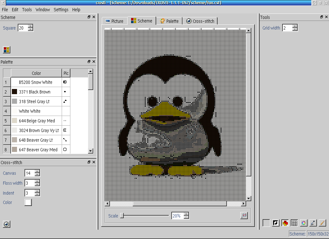Open the Edit menu
This screenshot has height=239, width=329.
pyautogui.click(x=15, y=10)
